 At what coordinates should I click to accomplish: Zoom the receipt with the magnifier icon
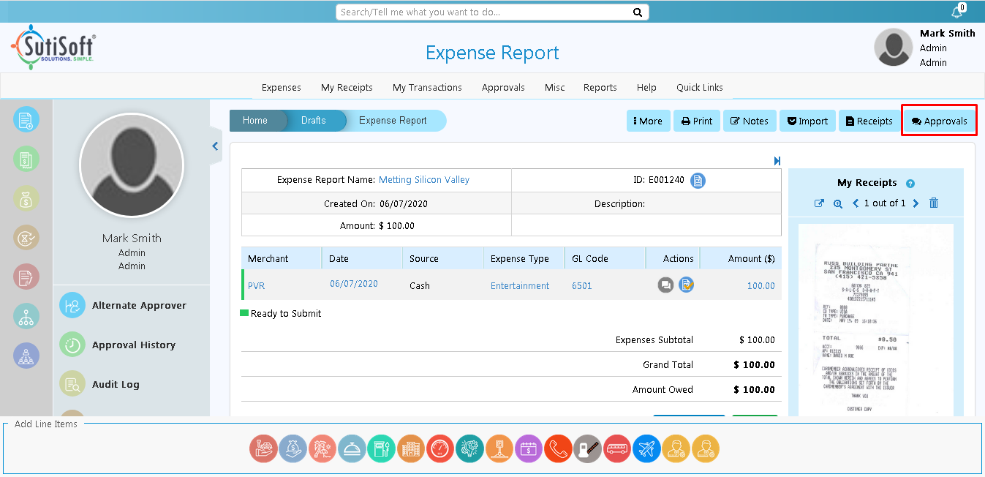pos(838,203)
